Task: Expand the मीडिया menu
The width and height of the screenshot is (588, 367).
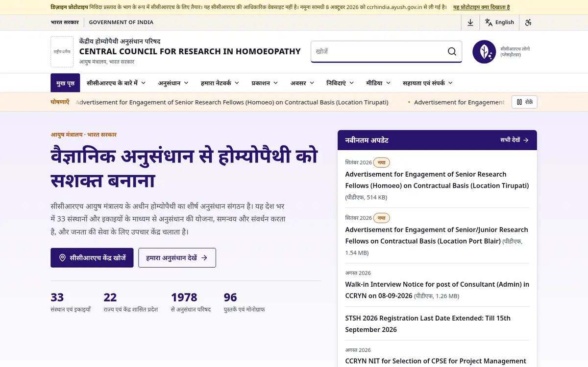Action: click(x=378, y=83)
